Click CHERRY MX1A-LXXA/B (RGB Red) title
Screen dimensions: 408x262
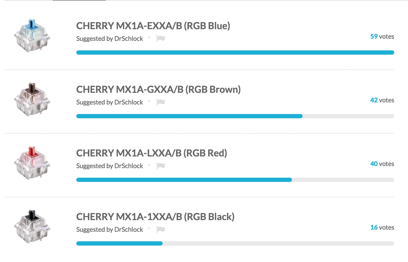152,153
